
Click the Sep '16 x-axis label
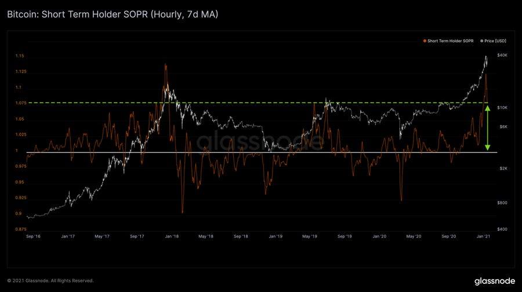(x=33, y=236)
